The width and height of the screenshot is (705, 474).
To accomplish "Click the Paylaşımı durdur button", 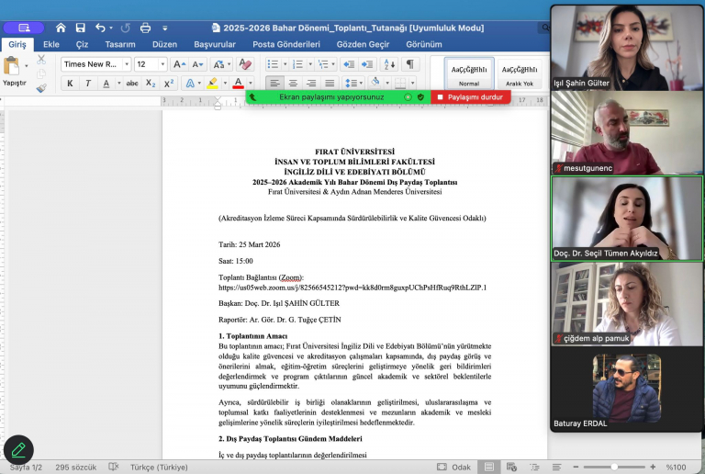I will click(470, 96).
